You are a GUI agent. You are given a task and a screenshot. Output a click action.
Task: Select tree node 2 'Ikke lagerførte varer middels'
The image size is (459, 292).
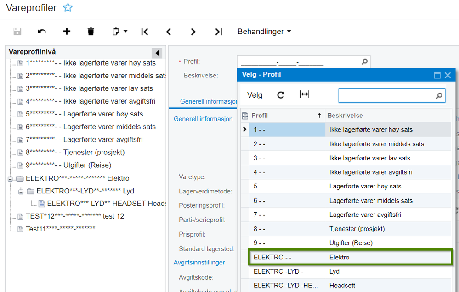[96, 76]
